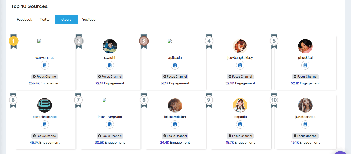Open the joeybangkokboy username link
Viewport: 351px width, 154px height.
pos(240,58)
